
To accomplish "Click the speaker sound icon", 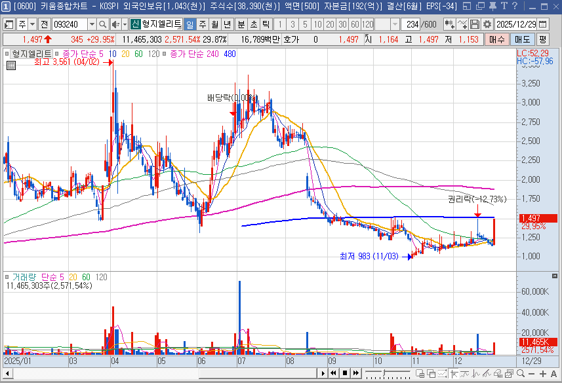I will click(115, 24).
